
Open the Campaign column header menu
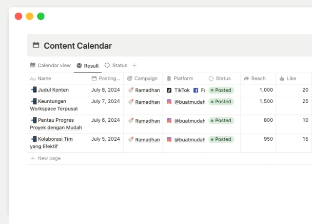tap(142, 78)
